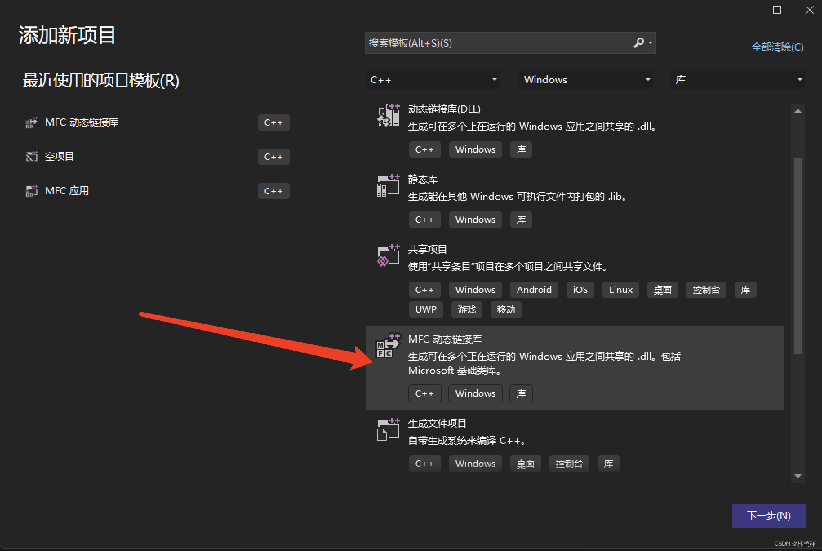Click the Android tag under 共享项目

click(x=534, y=290)
